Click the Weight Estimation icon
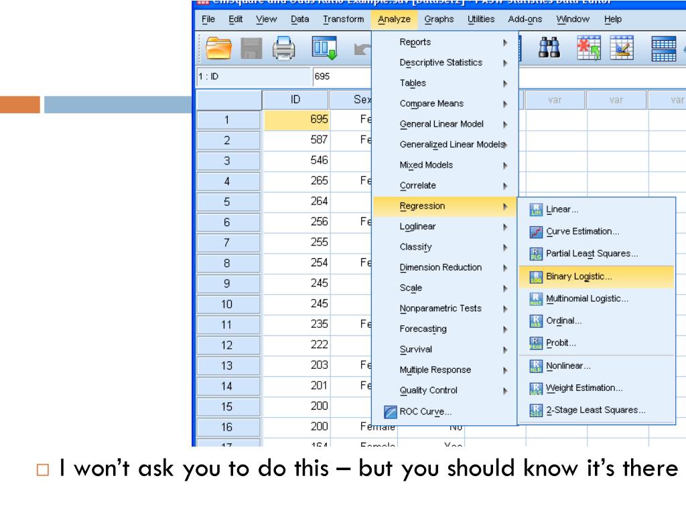Image resolution: width=686 pixels, height=515 pixels. pyautogui.click(x=536, y=388)
